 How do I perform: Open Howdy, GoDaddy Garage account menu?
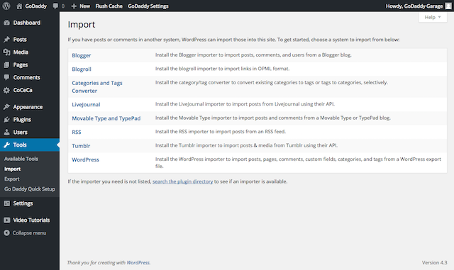pyautogui.click(x=419, y=6)
